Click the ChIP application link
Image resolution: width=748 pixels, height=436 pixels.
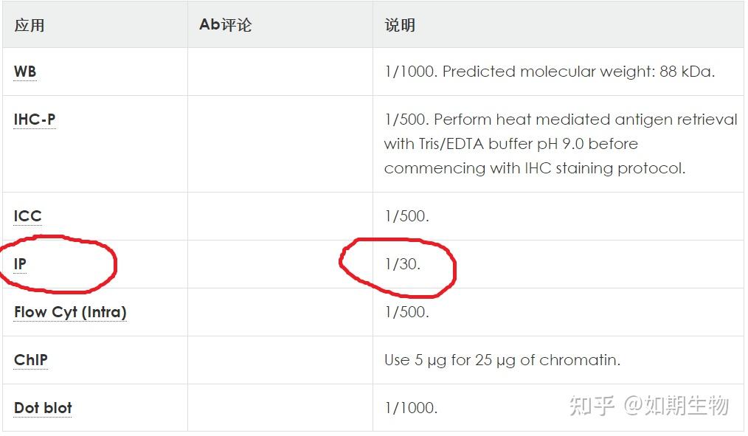[31, 360]
